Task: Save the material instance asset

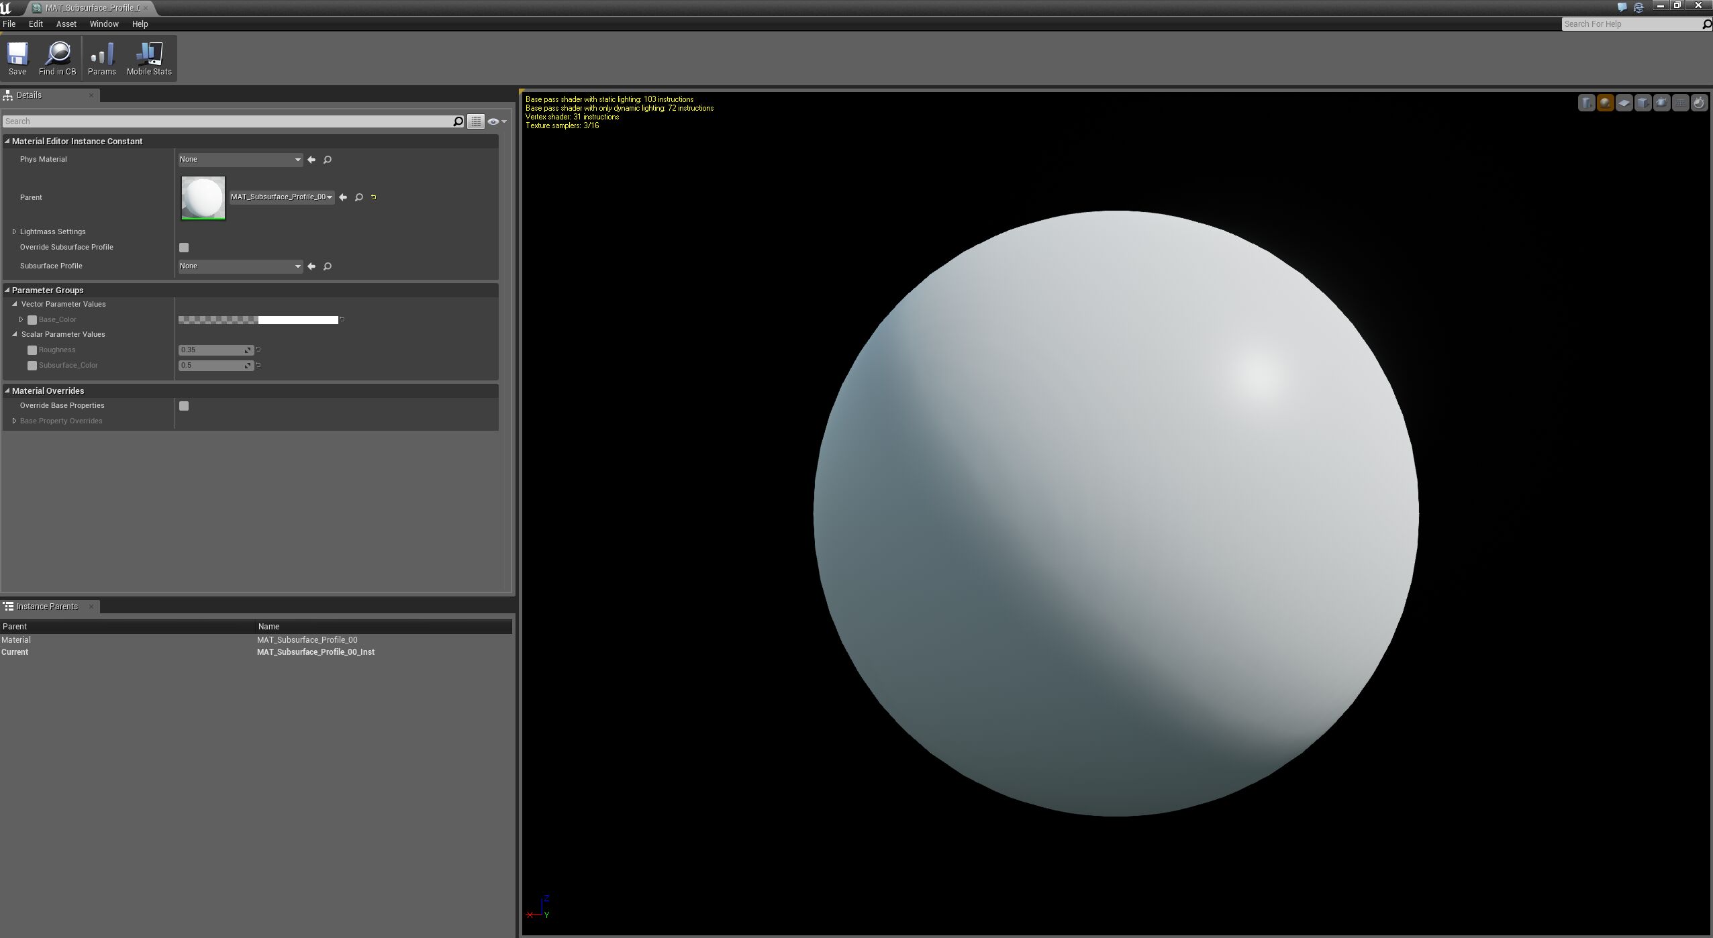Action: coord(18,58)
